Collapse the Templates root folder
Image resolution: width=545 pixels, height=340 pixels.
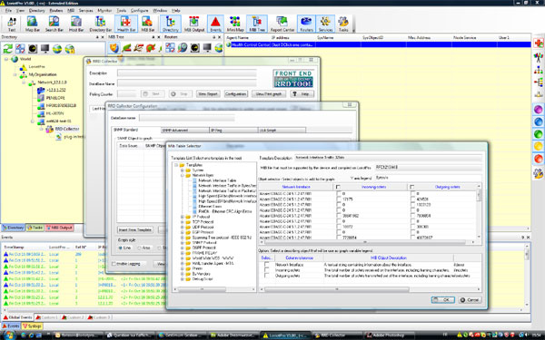click(x=176, y=165)
